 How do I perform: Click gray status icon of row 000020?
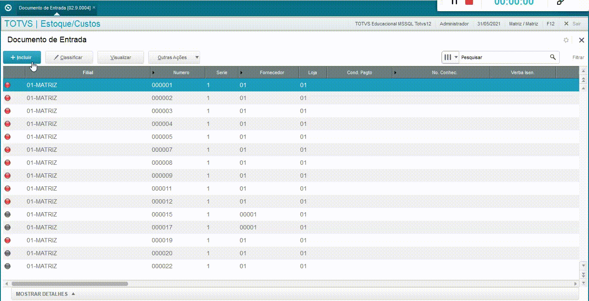[x=7, y=253]
